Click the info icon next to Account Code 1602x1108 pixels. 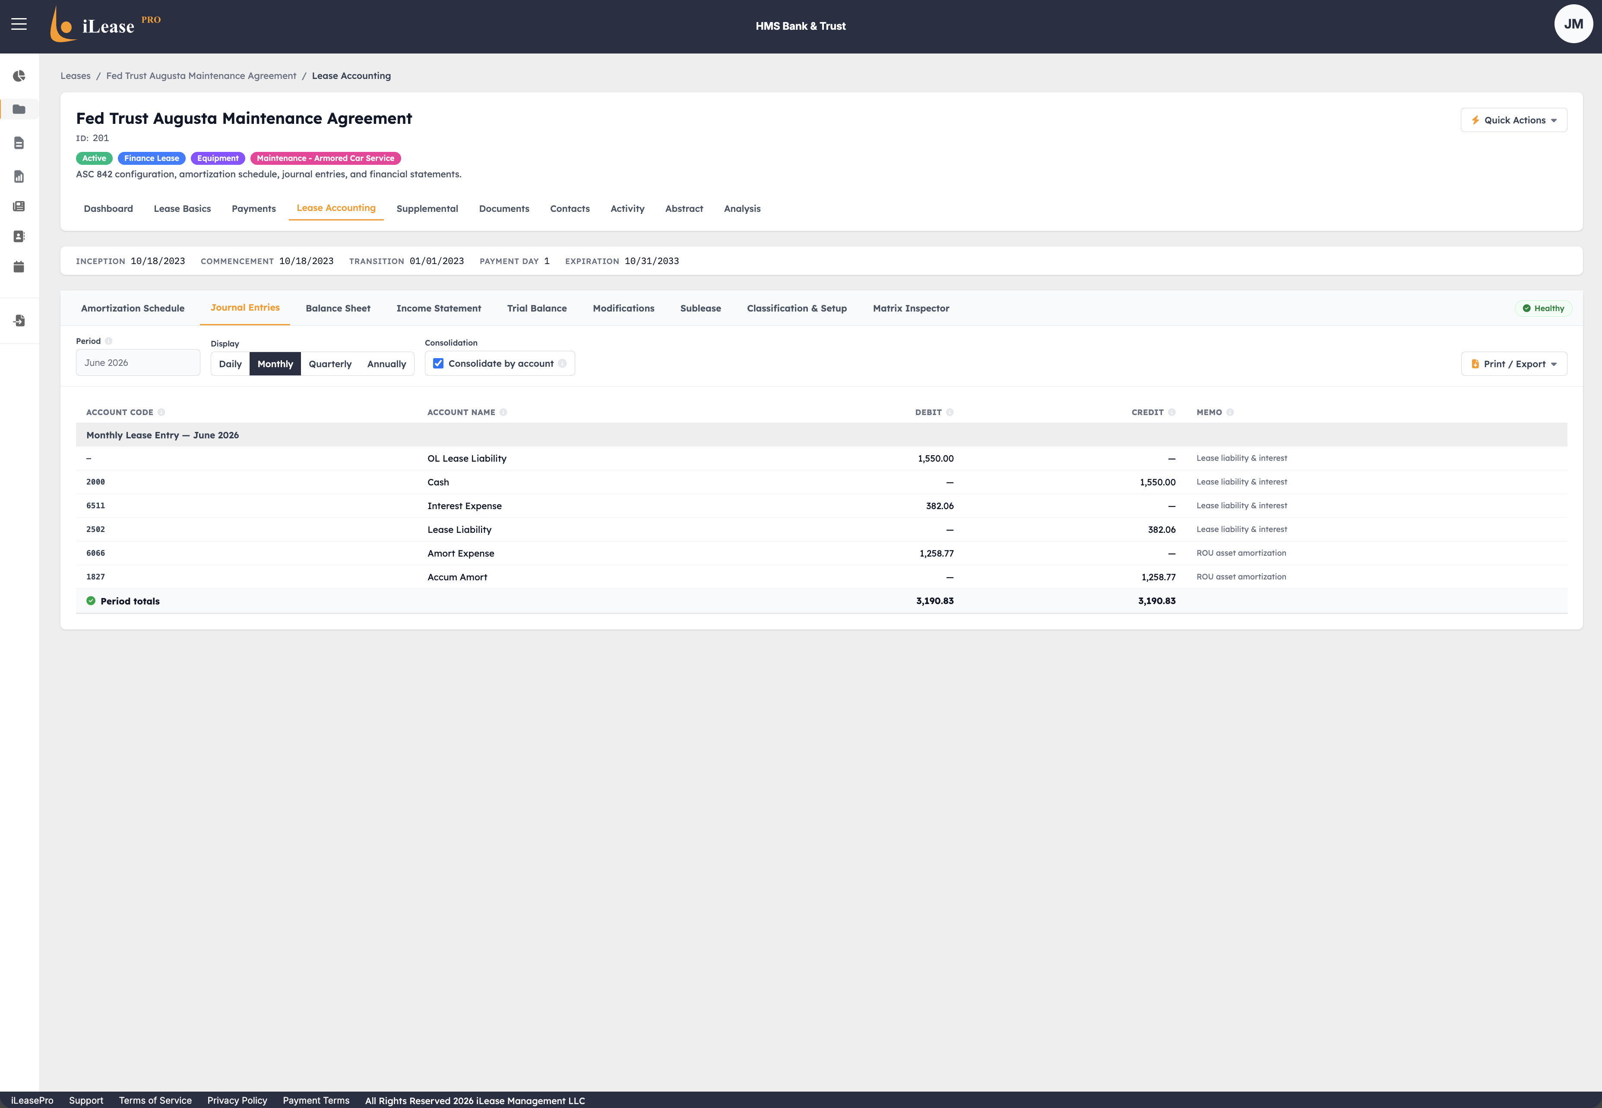(161, 412)
